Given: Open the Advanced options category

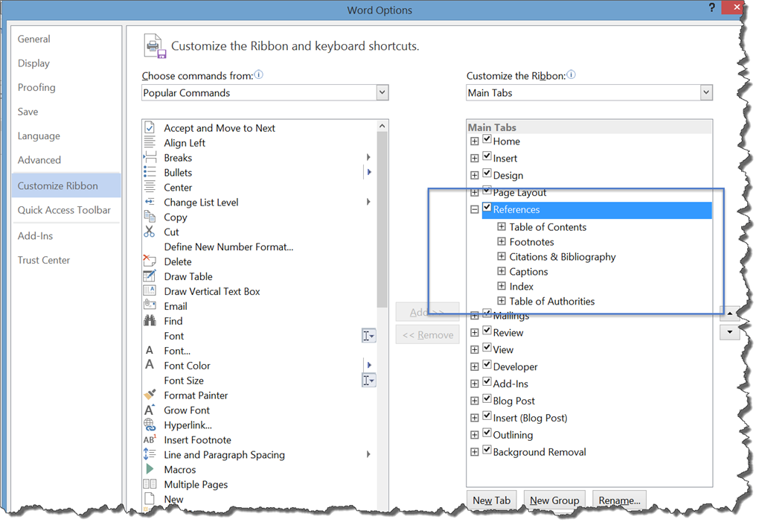Looking at the screenshot, I should pos(66,160).
